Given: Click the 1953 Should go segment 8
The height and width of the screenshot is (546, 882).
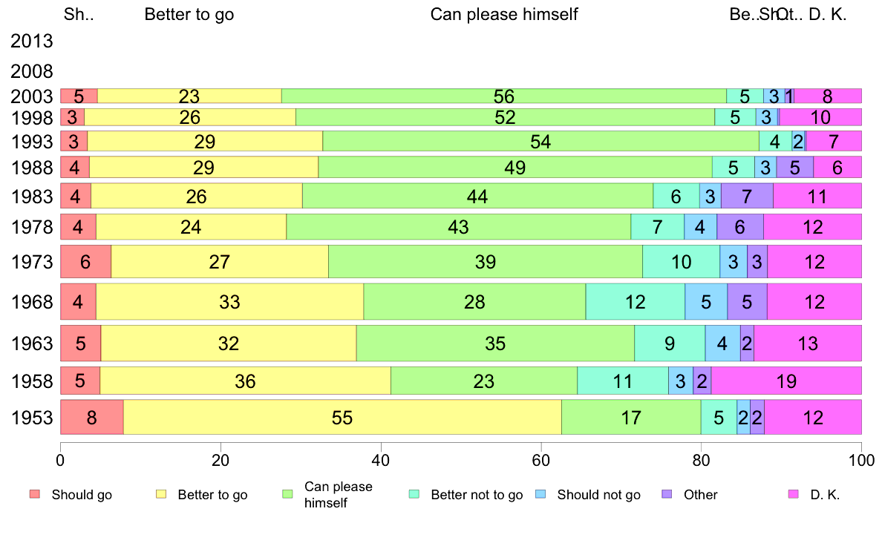Looking at the screenshot, I should [92, 417].
